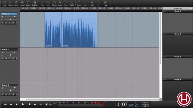Image resolution: width=193 pixels, height=108 pixels.
Task: Solo Track 2 with the S button
Action: [x=9, y=59]
